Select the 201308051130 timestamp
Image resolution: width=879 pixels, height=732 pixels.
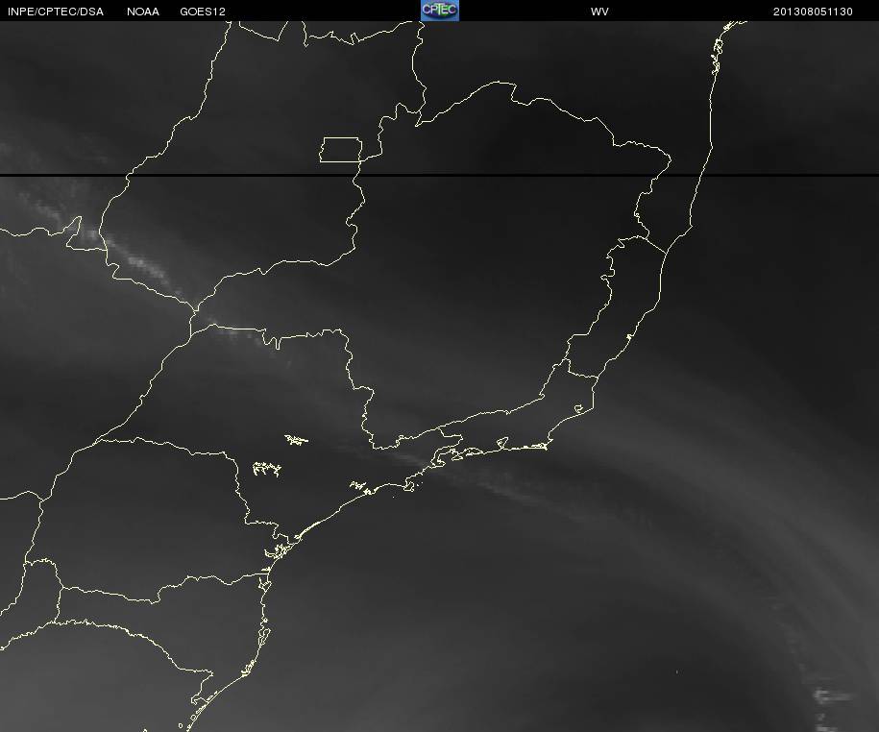coord(813,12)
